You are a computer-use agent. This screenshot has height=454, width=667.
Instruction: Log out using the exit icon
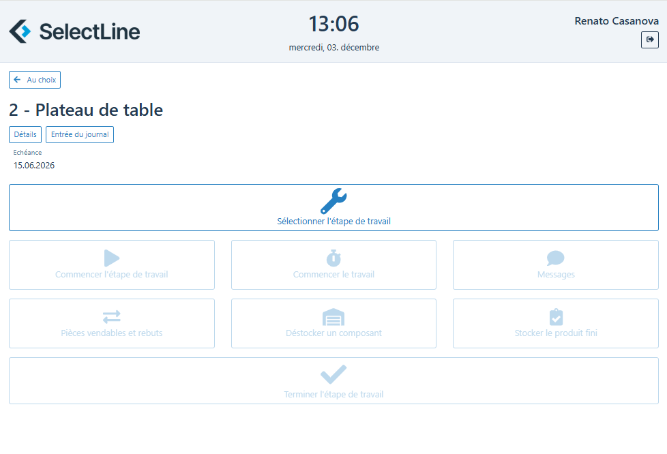649,40
